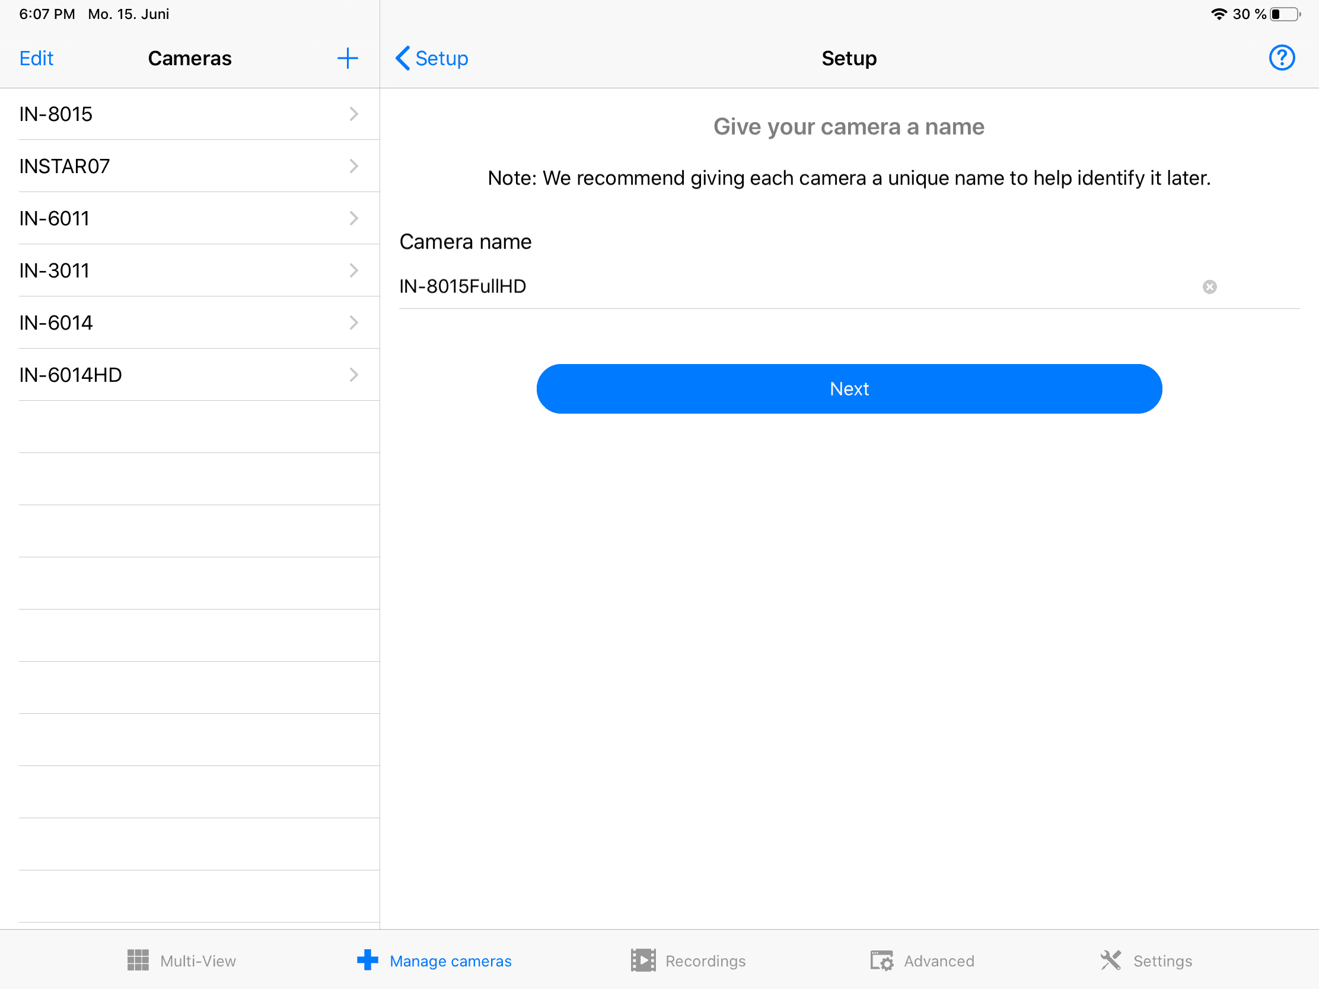Clear camera name with the x icon

tap(1209, 287)
